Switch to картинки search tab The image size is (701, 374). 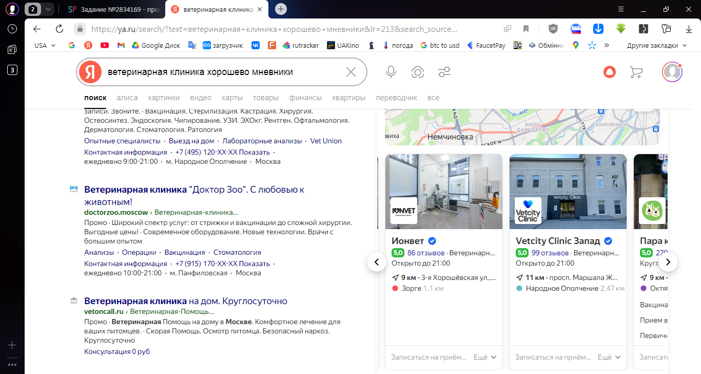164,98
